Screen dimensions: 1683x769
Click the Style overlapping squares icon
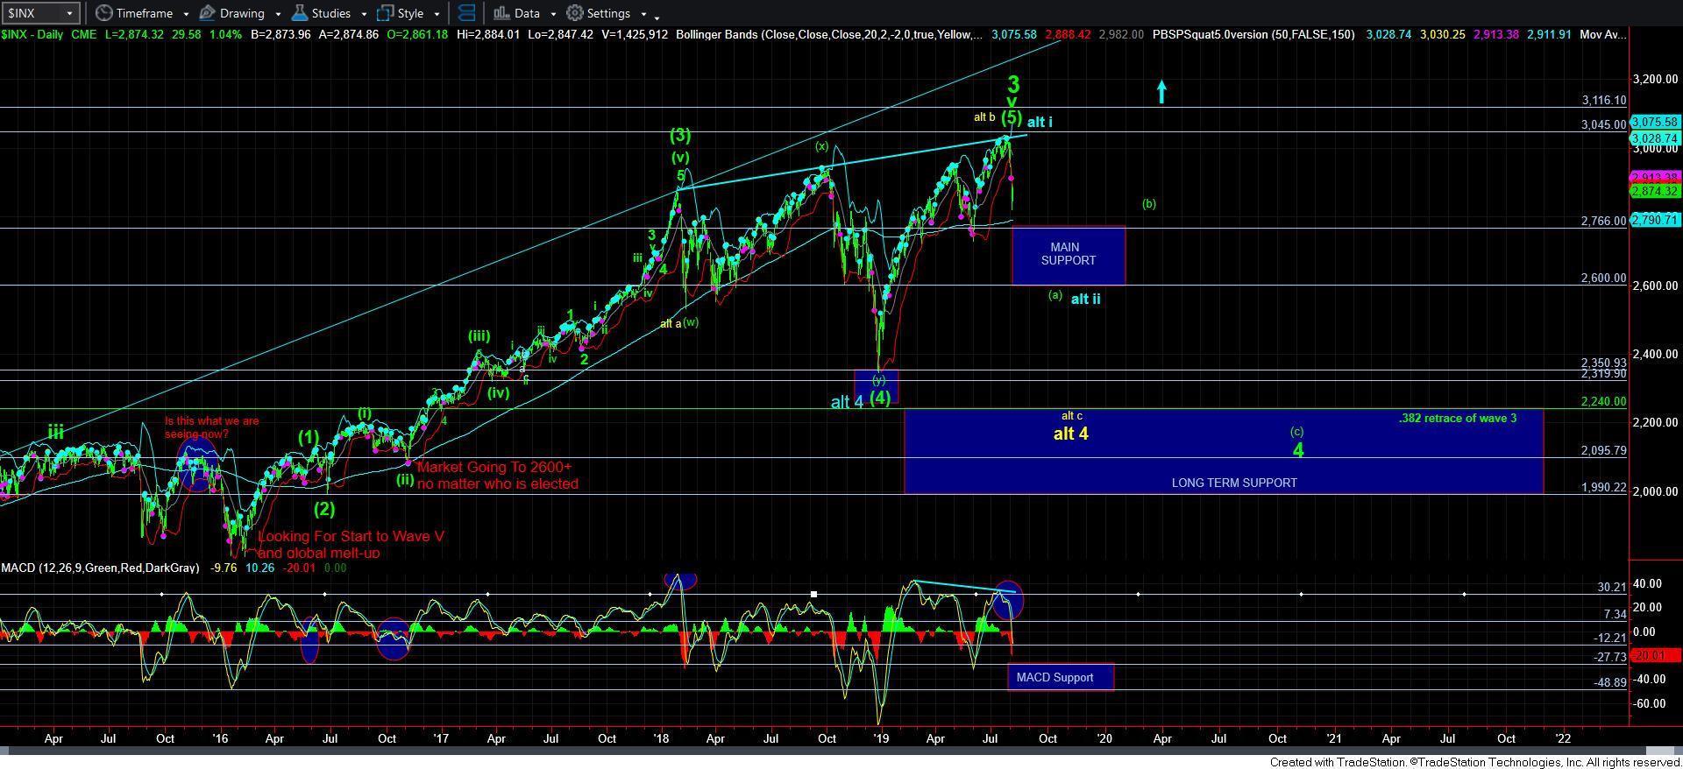(385, 13)
